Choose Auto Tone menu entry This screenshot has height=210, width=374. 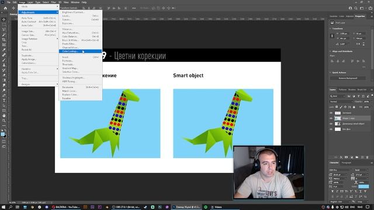[x=38, y=18]
